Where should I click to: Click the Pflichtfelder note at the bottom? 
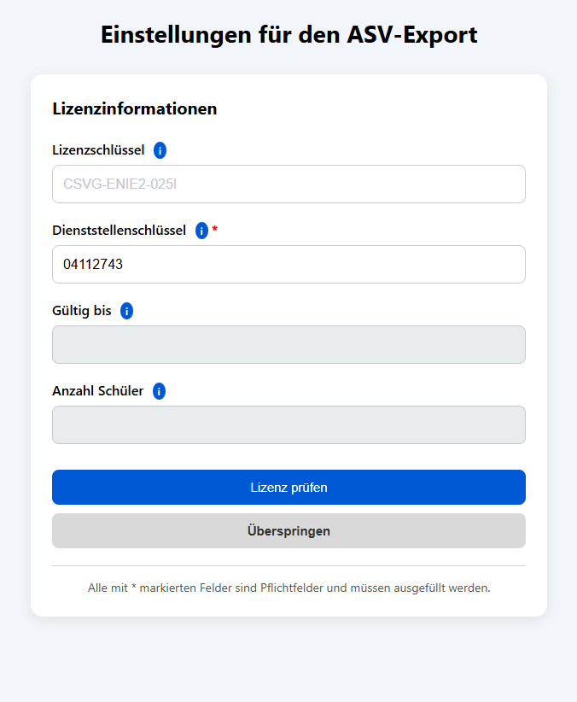pyautogui.click(x=288, y=588)
